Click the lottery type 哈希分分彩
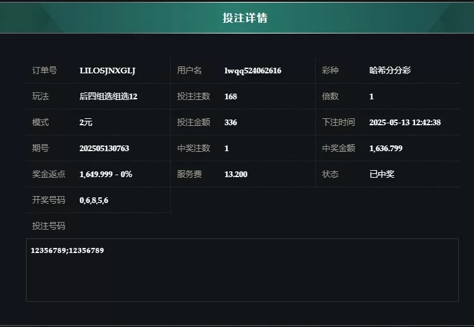This screenshot has height=327, width=474. [x=390, y=70]
